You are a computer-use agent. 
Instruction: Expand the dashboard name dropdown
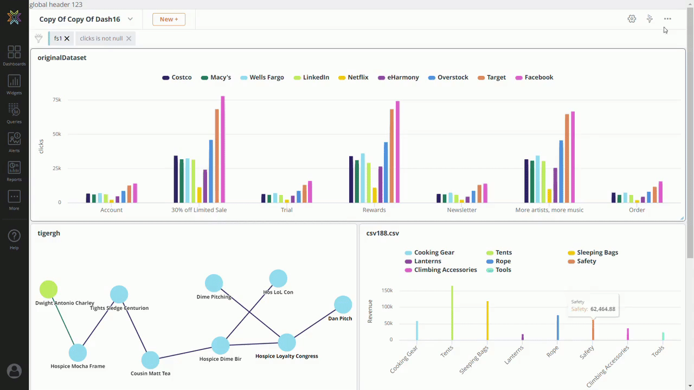[x=130, y=19]
